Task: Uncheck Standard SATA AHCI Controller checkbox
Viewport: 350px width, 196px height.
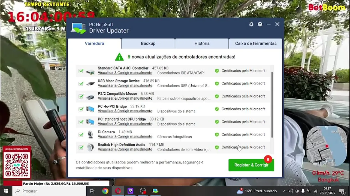Action: [81, 71]
